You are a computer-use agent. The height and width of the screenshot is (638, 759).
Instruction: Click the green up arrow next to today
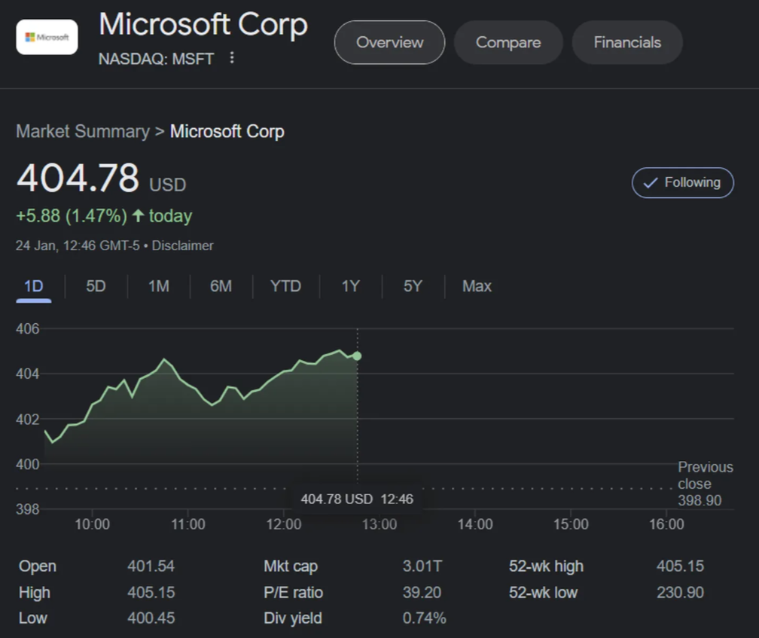138,216
